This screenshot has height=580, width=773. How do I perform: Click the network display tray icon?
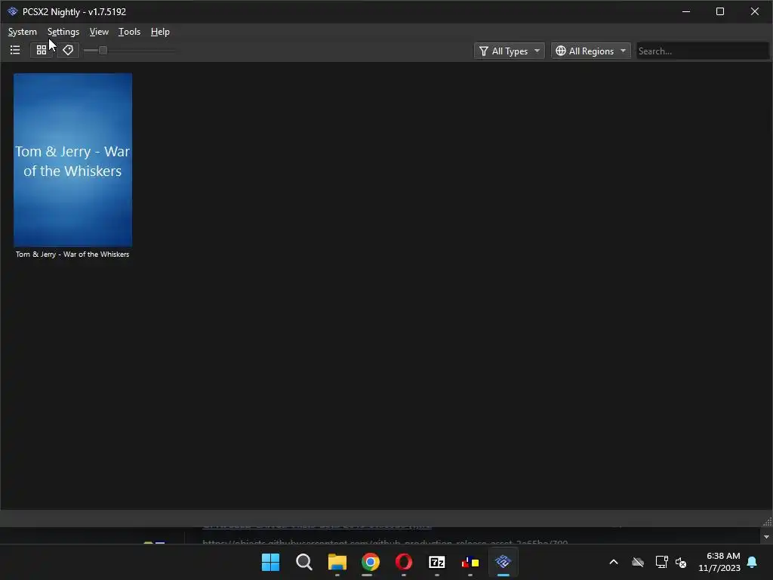tap(661, 562)
